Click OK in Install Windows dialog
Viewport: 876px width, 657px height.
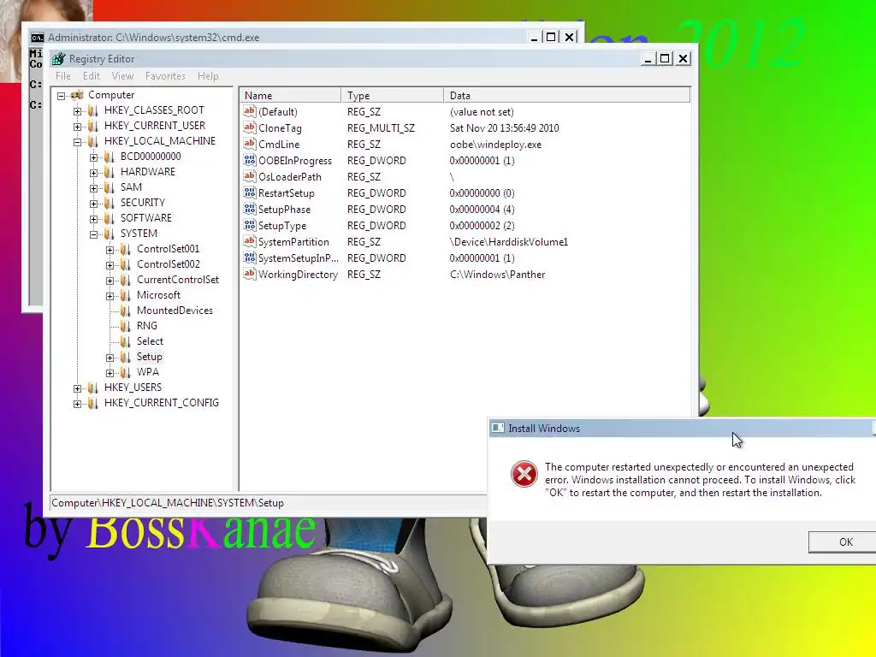pos(844,542)
